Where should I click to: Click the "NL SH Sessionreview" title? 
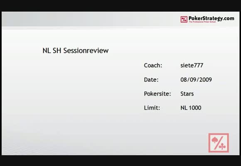click(x=76, y=51)
